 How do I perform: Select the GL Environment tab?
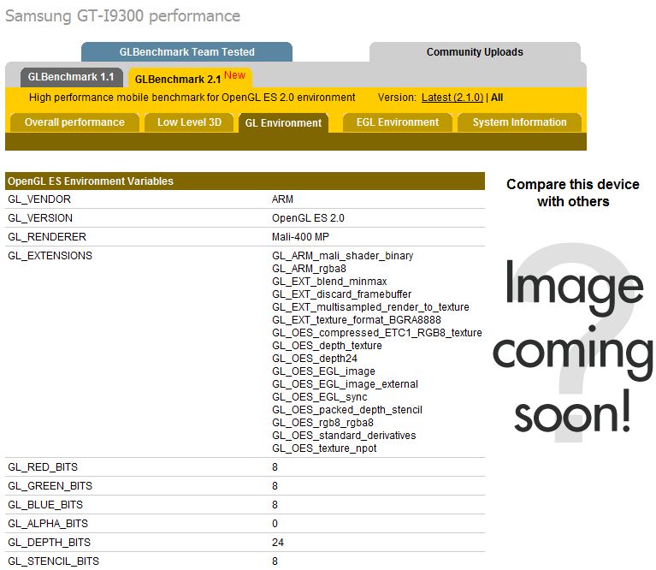pos(283,123)
